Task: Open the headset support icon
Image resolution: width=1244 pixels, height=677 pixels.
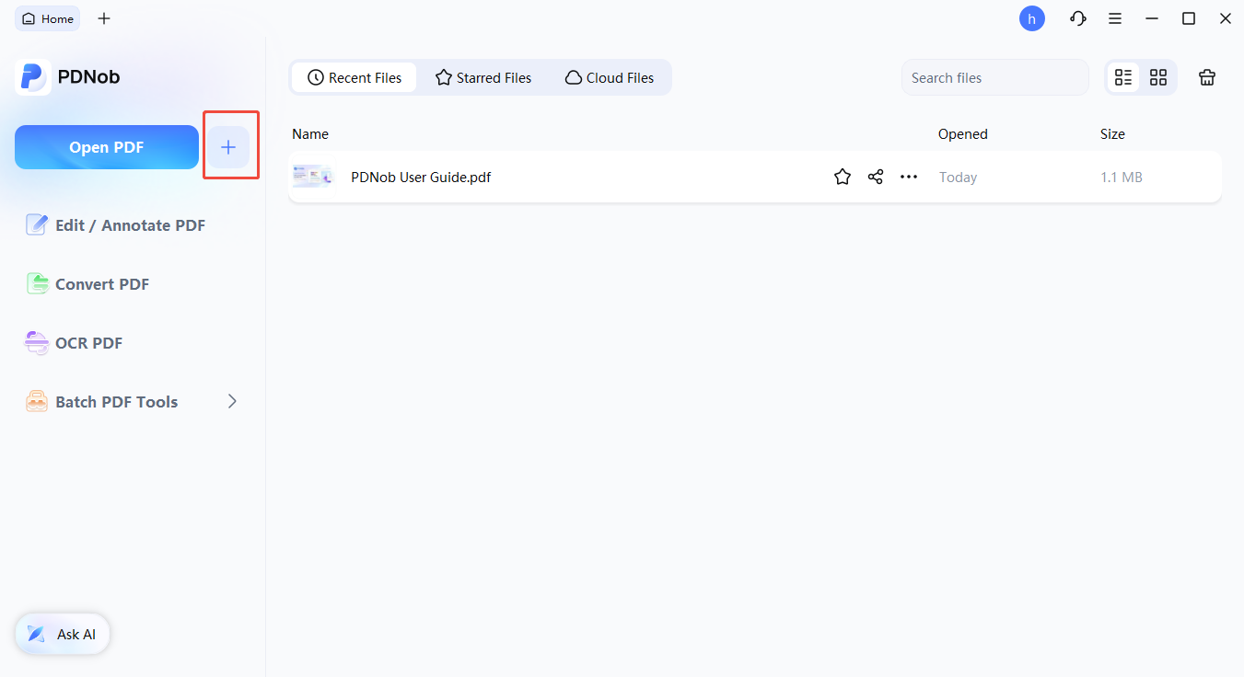Action: [x=1077, y=18]
